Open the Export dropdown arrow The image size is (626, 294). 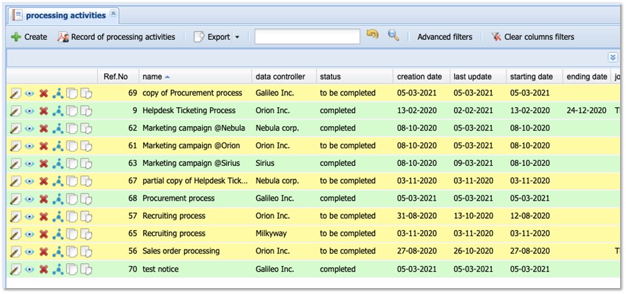[x=237, y=37]
